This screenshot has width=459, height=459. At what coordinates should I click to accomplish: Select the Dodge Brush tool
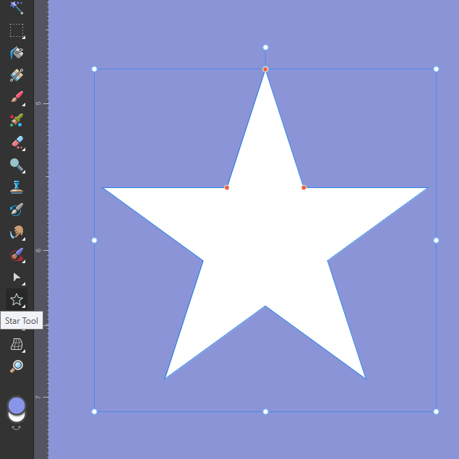click(x=17, y=166)
